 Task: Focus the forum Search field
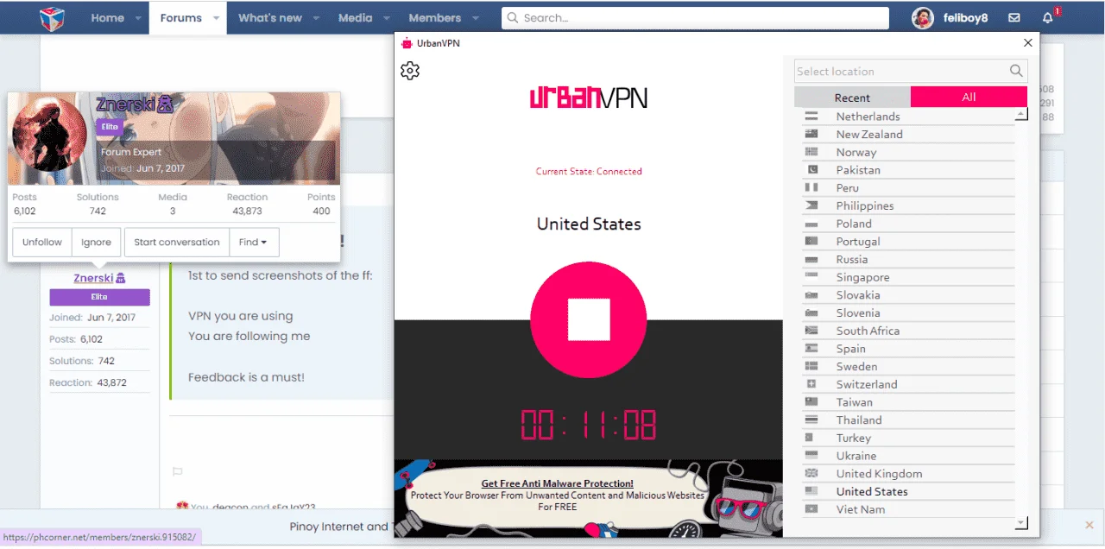(695, 18)
